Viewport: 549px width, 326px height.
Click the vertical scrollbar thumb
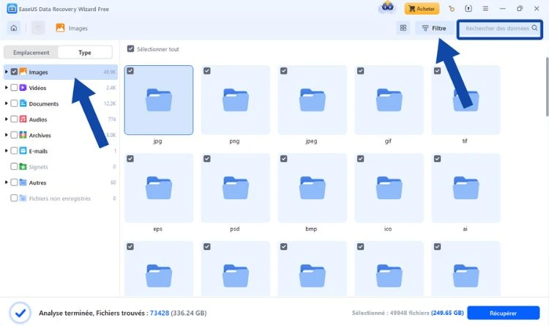[x=547, y=86]
